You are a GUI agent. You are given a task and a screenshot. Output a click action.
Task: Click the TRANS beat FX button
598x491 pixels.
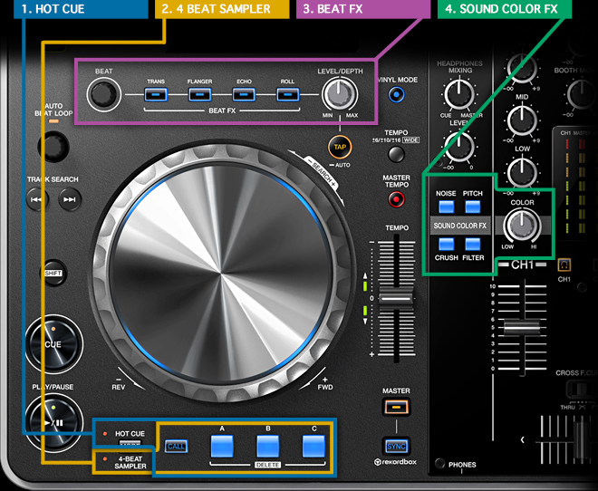156,94
